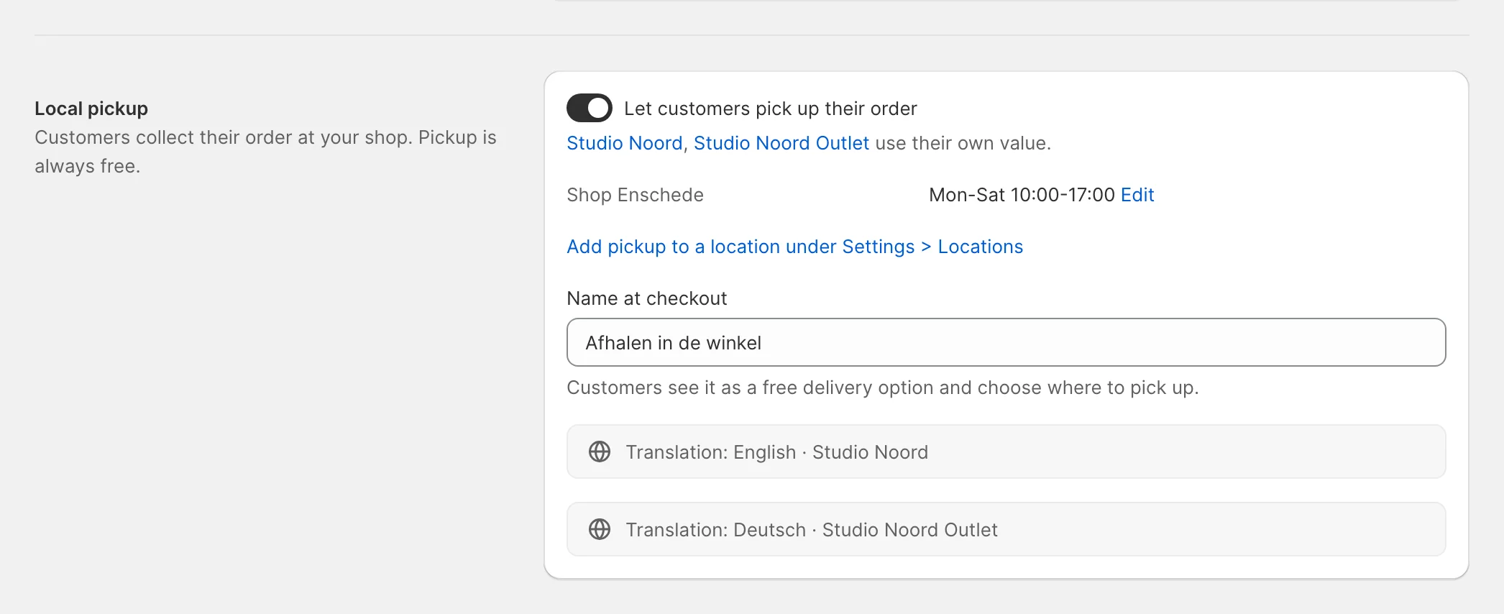1504x614 pixels.
Task: Open Translation: English · Studio Noord row
Action: [x=1006, y=452]
